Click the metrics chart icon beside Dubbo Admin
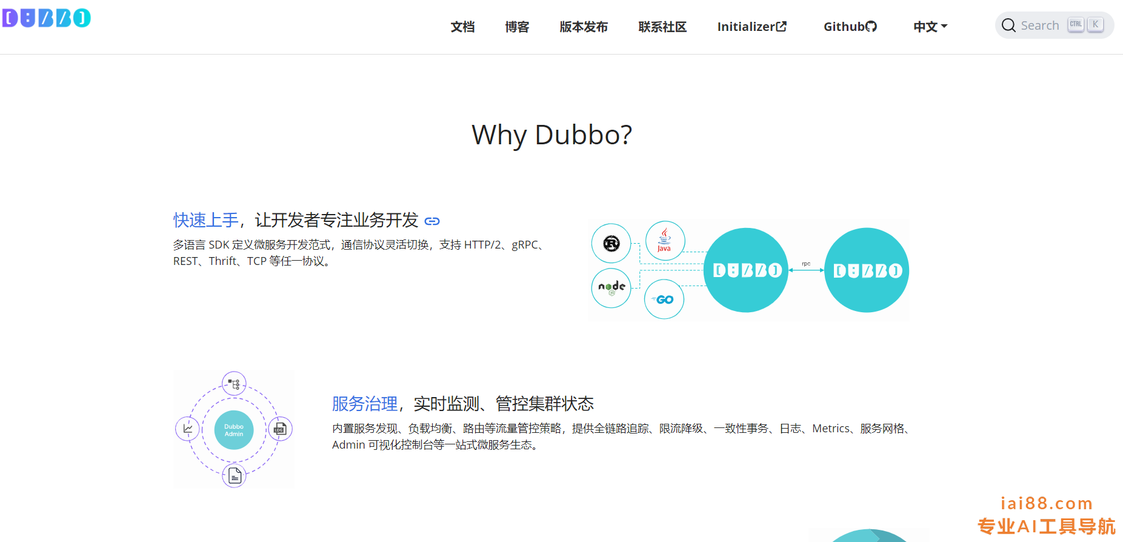Screen dimensions: 1123x542 click(187, 429)
